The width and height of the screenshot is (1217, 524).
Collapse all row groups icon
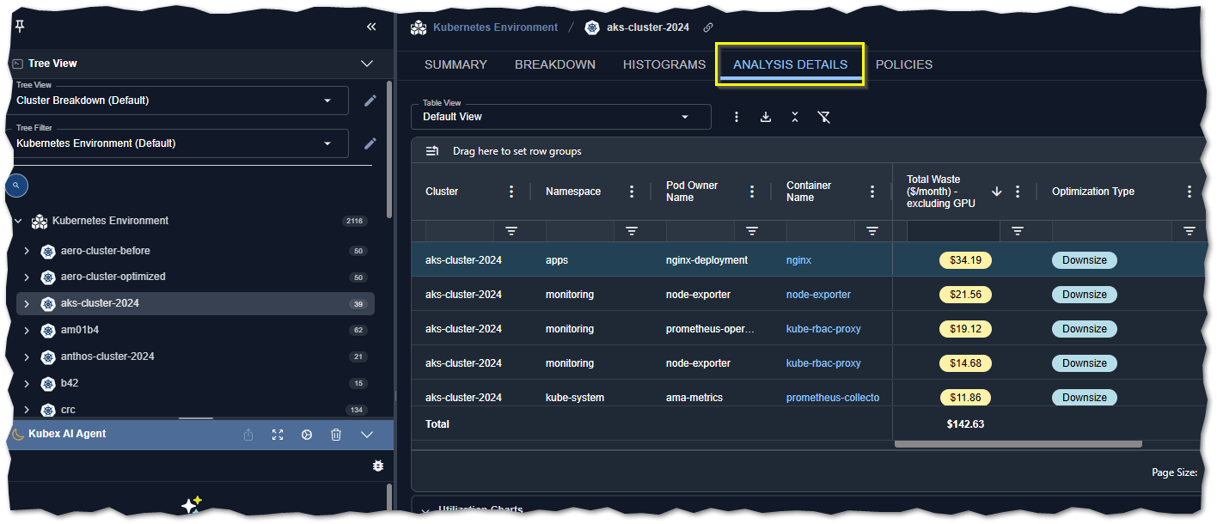pos(795,117)
